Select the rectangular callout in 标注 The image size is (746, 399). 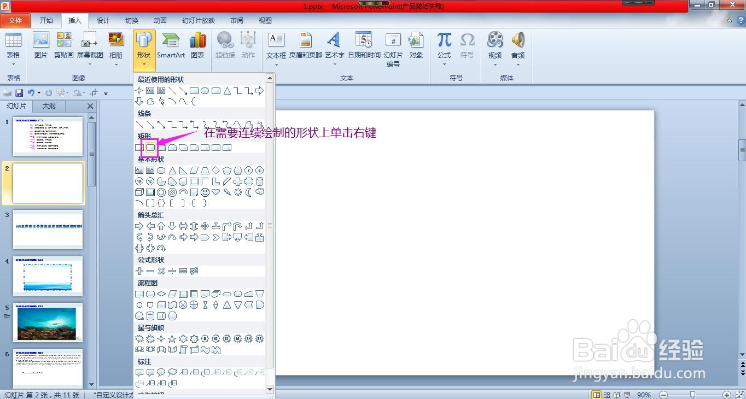click(139, 373)
